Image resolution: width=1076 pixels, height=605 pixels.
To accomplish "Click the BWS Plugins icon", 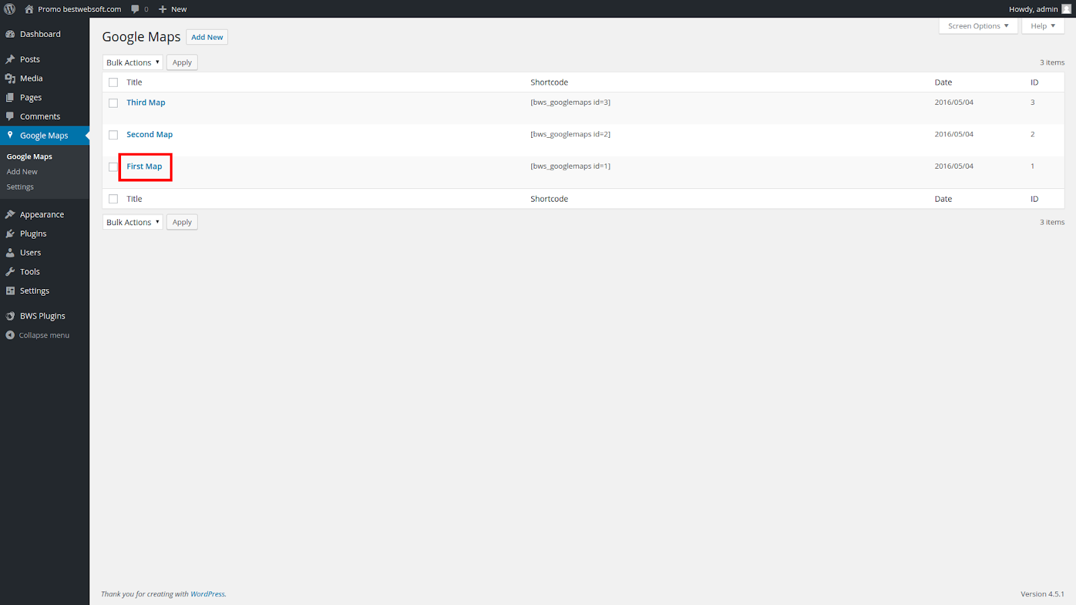I will 10,316.
